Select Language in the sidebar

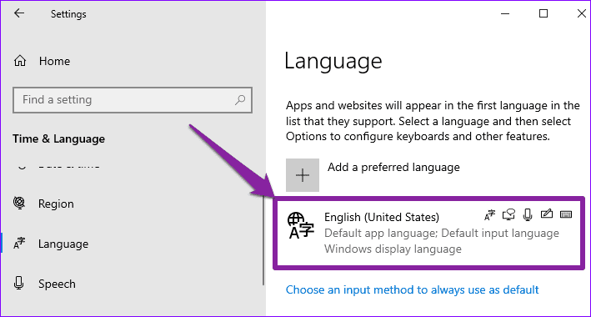[x=63, y=244]
